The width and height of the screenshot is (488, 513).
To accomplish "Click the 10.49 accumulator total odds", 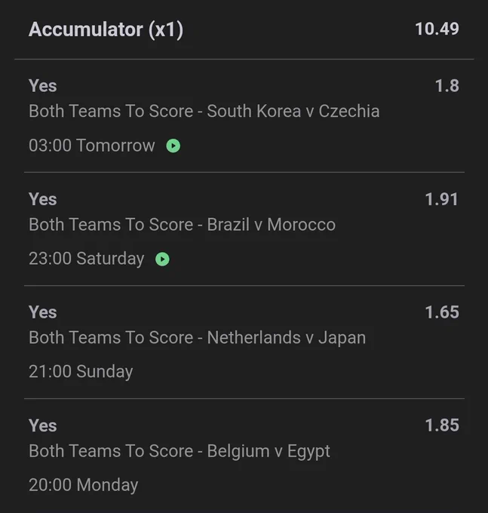I will (x=437, y=29).
